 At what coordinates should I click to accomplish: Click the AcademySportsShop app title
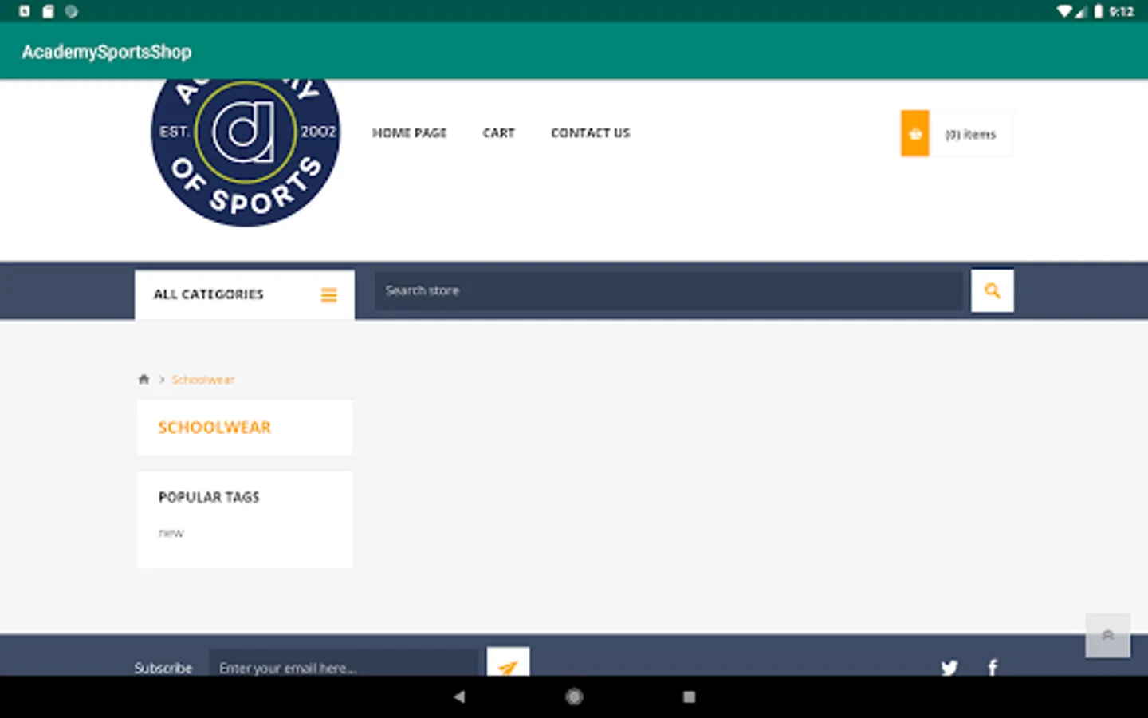[x=107, y=52]
